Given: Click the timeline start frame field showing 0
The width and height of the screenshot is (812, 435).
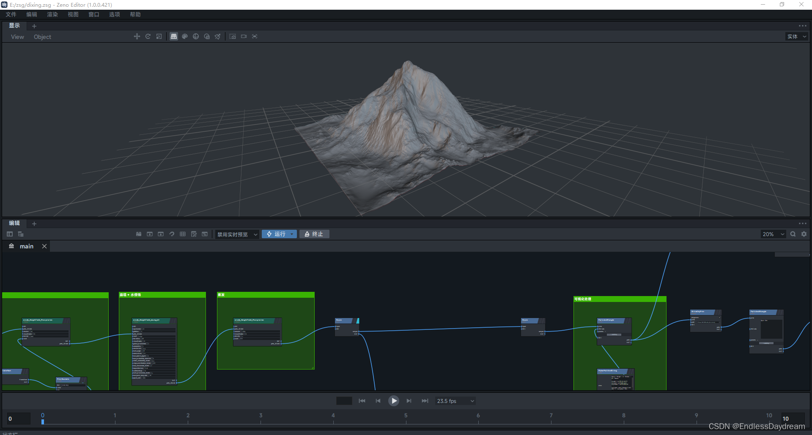Looking at the screenshot, I should click(19, 419).
